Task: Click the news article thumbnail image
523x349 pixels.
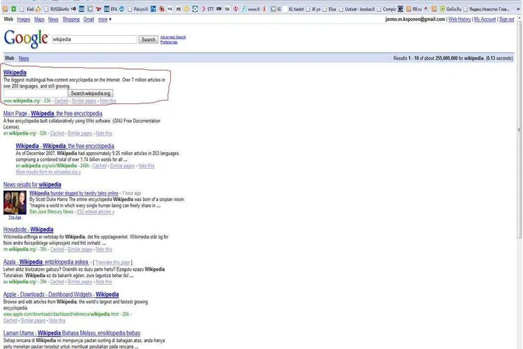Action: click(15, 203)
